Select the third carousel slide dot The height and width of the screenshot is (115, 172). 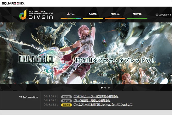click(109, 87)
